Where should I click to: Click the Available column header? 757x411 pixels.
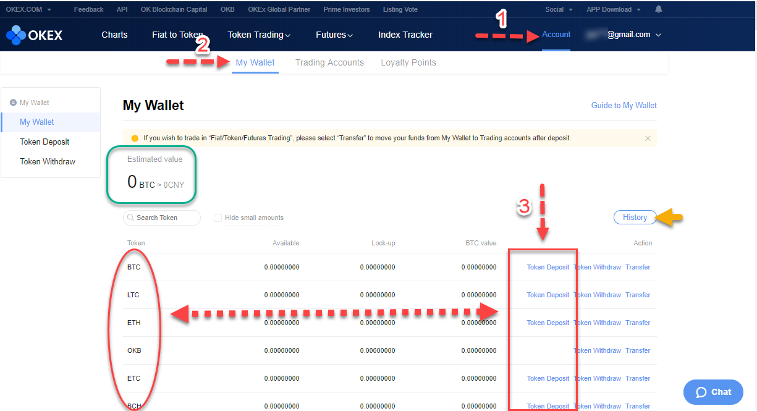286,243
